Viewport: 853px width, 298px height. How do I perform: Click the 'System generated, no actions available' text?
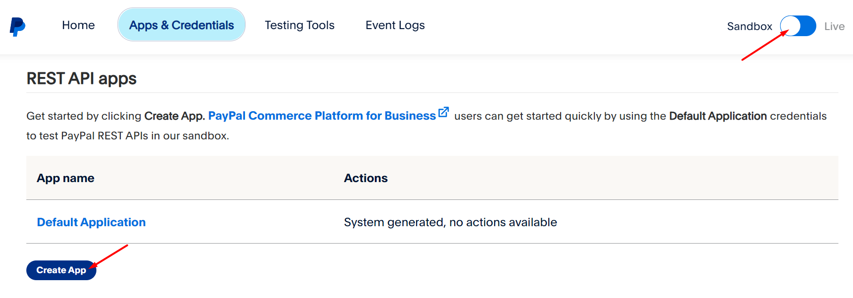click(450, 222)
